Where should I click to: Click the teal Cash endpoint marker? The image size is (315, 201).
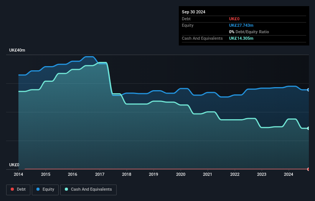[308, 128]
